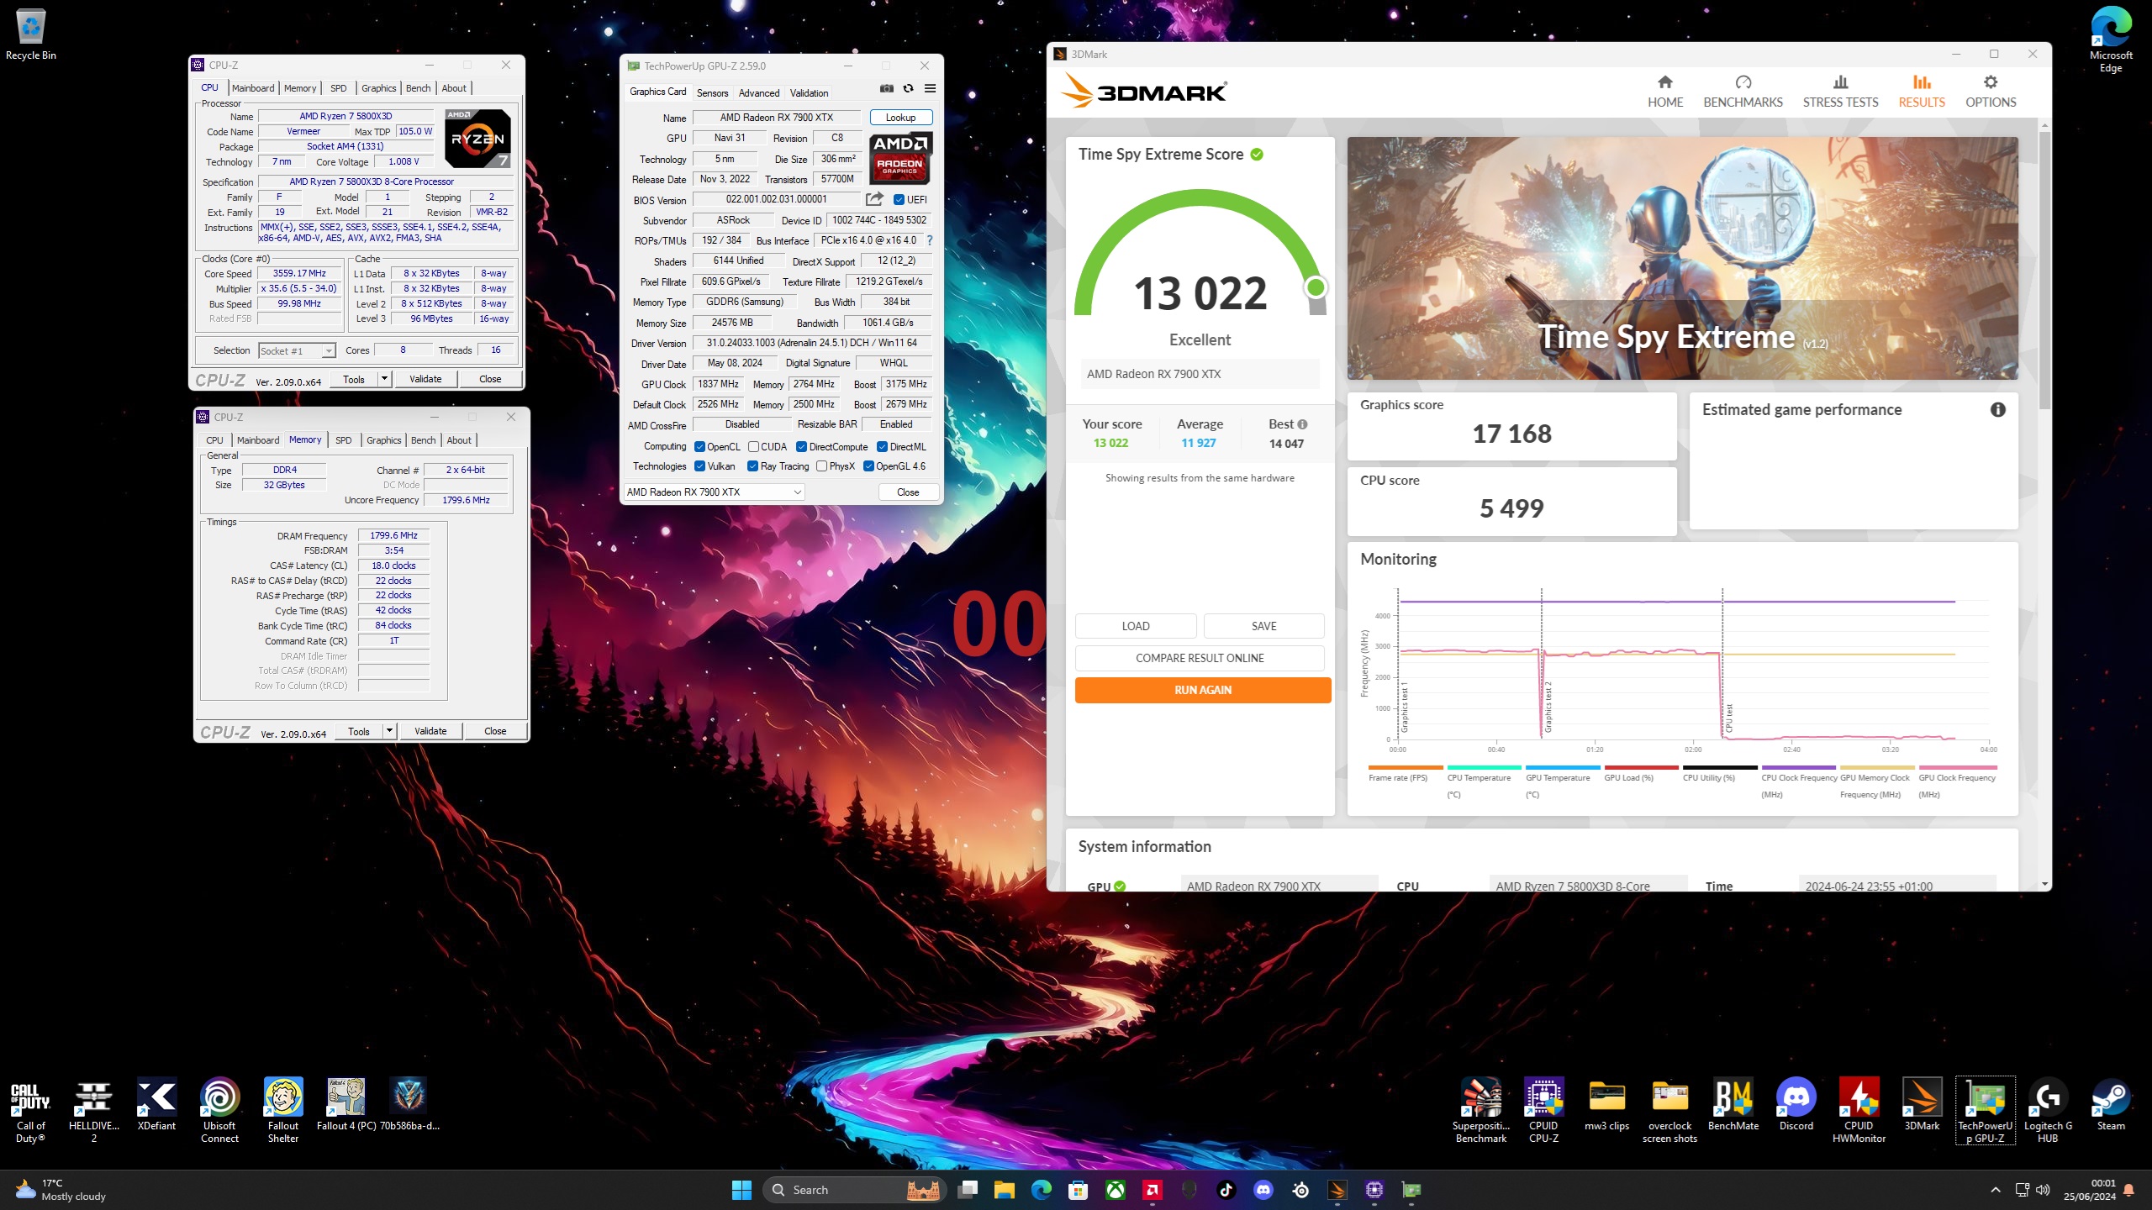Click the Bus Interface question mark icon
Viewport: 2152px width, 1210px height.
point(930,240)
